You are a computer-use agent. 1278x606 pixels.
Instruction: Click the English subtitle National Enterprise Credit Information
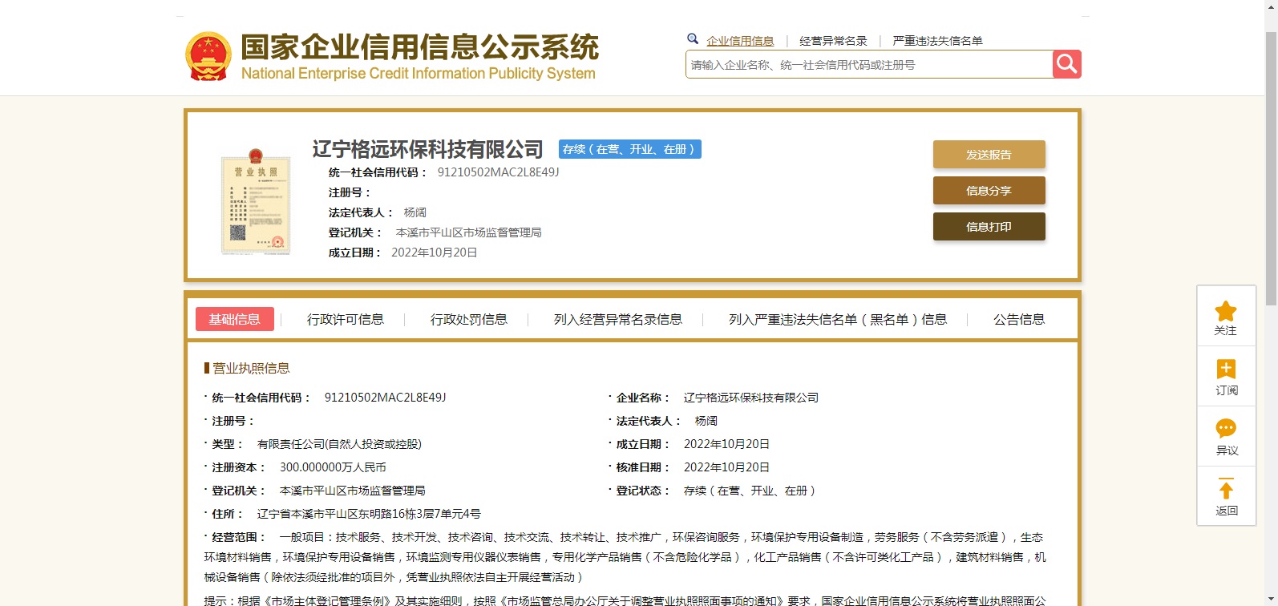[x=418, y=74]
